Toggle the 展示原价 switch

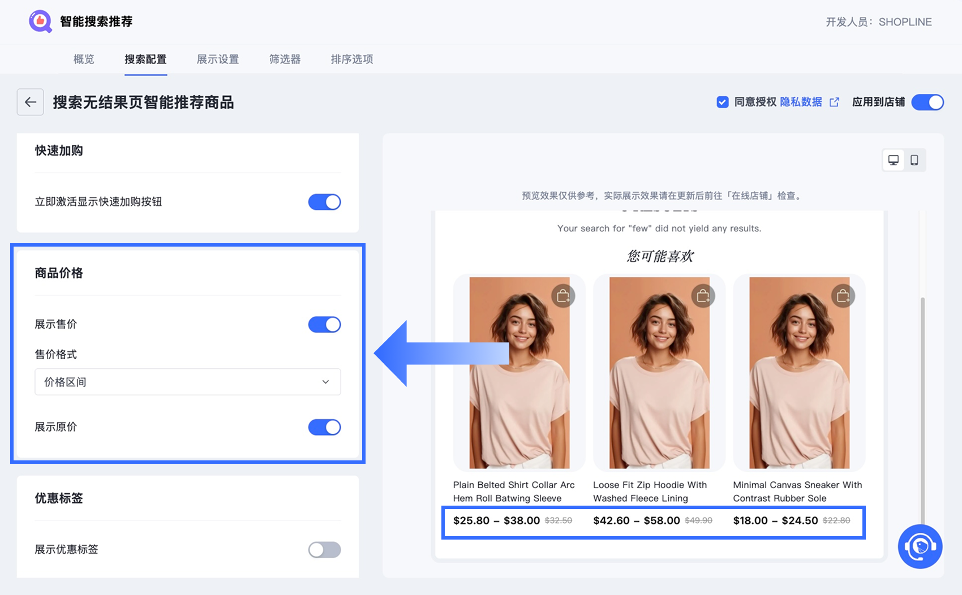coord(324,427)
